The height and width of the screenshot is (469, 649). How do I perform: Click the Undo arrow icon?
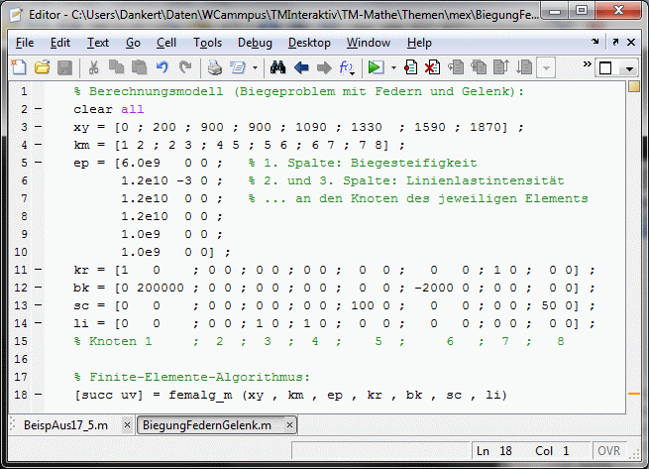(162, 67)
